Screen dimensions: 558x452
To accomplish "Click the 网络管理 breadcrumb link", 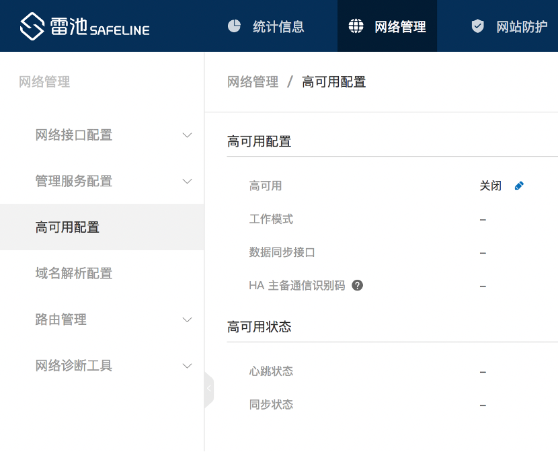I will pos(253,82).
